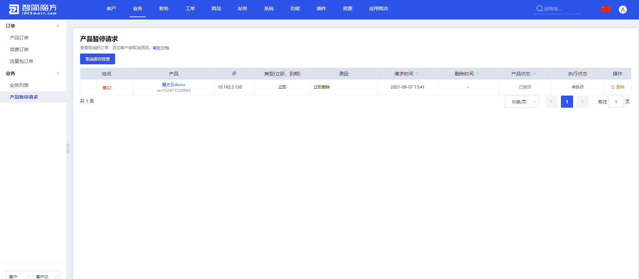Collapse the sidebar using the handle
Image resolution: width=639 pixels, height=279 pixels.
[68, 148]
